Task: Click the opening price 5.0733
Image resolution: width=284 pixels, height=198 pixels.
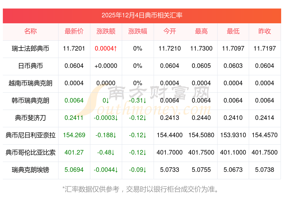Action: tap(170, 170)
